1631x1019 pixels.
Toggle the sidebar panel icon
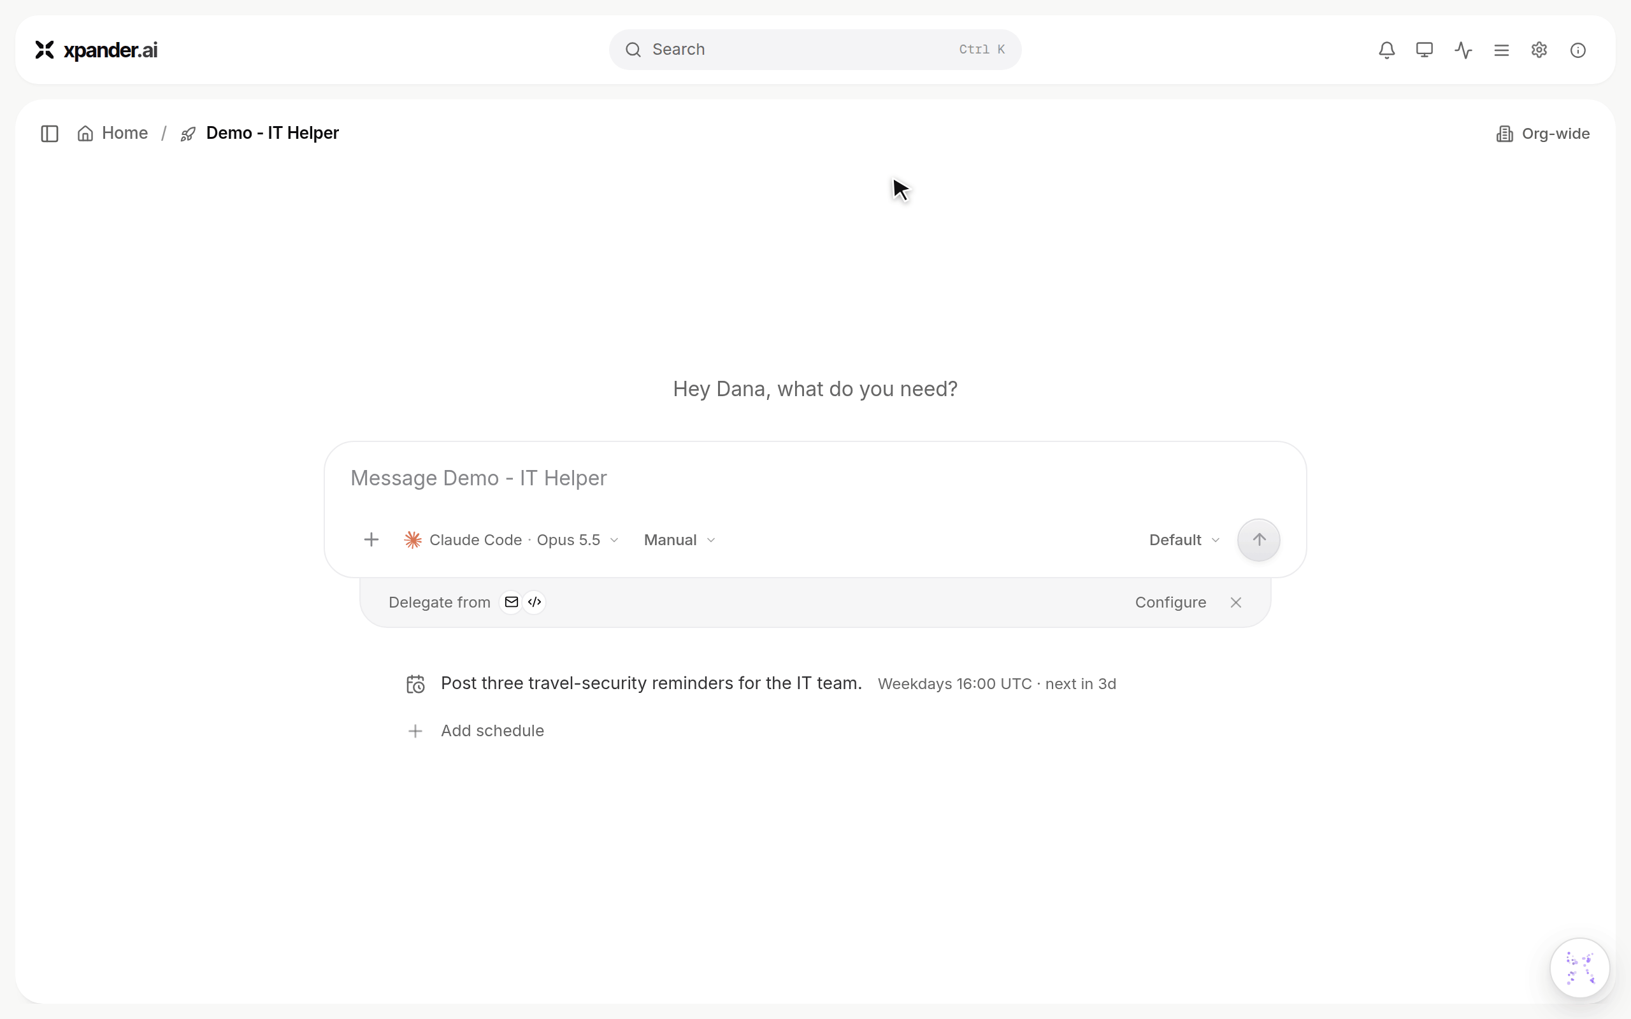(x=49, y=134)
